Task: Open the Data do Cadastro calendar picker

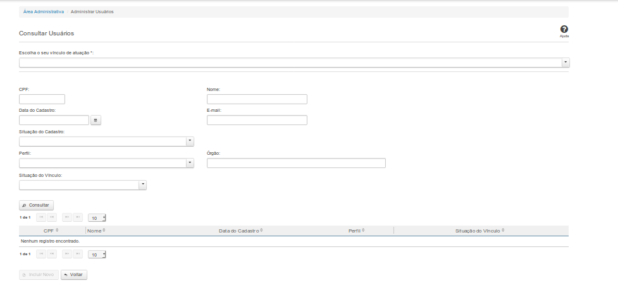Action: click(x=96, y=120)
